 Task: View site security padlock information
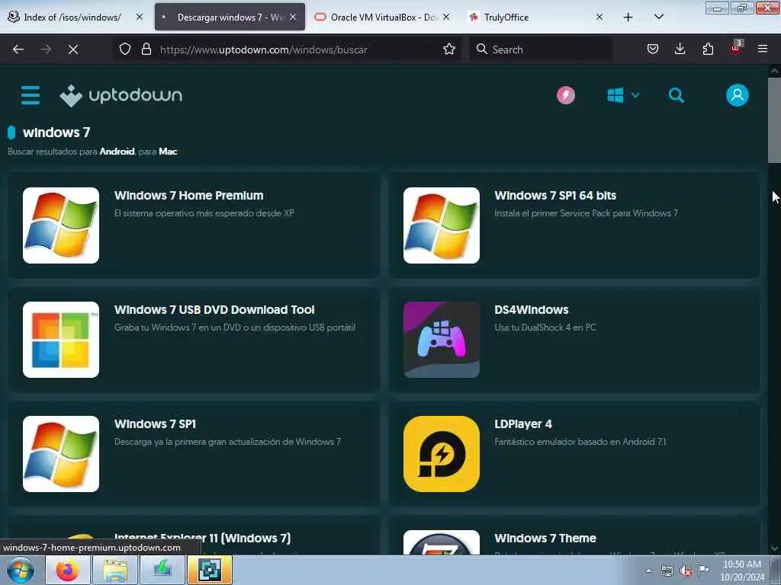(146, 50)
